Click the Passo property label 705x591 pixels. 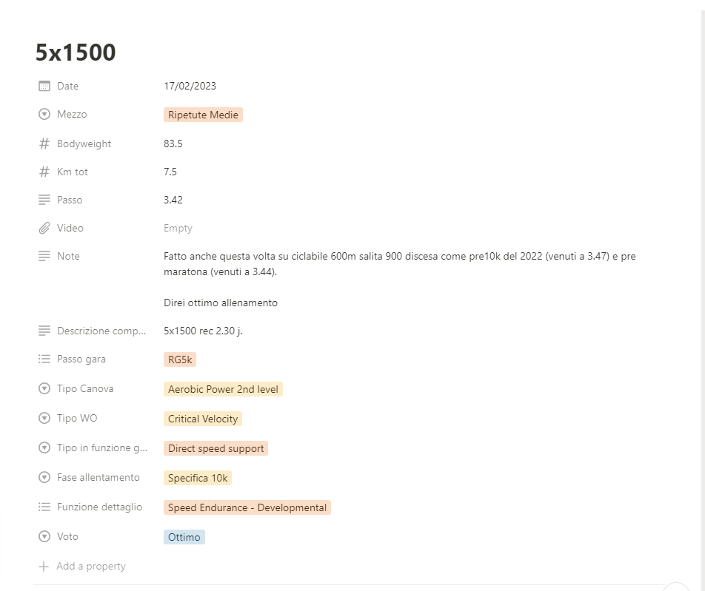[70, 200]
